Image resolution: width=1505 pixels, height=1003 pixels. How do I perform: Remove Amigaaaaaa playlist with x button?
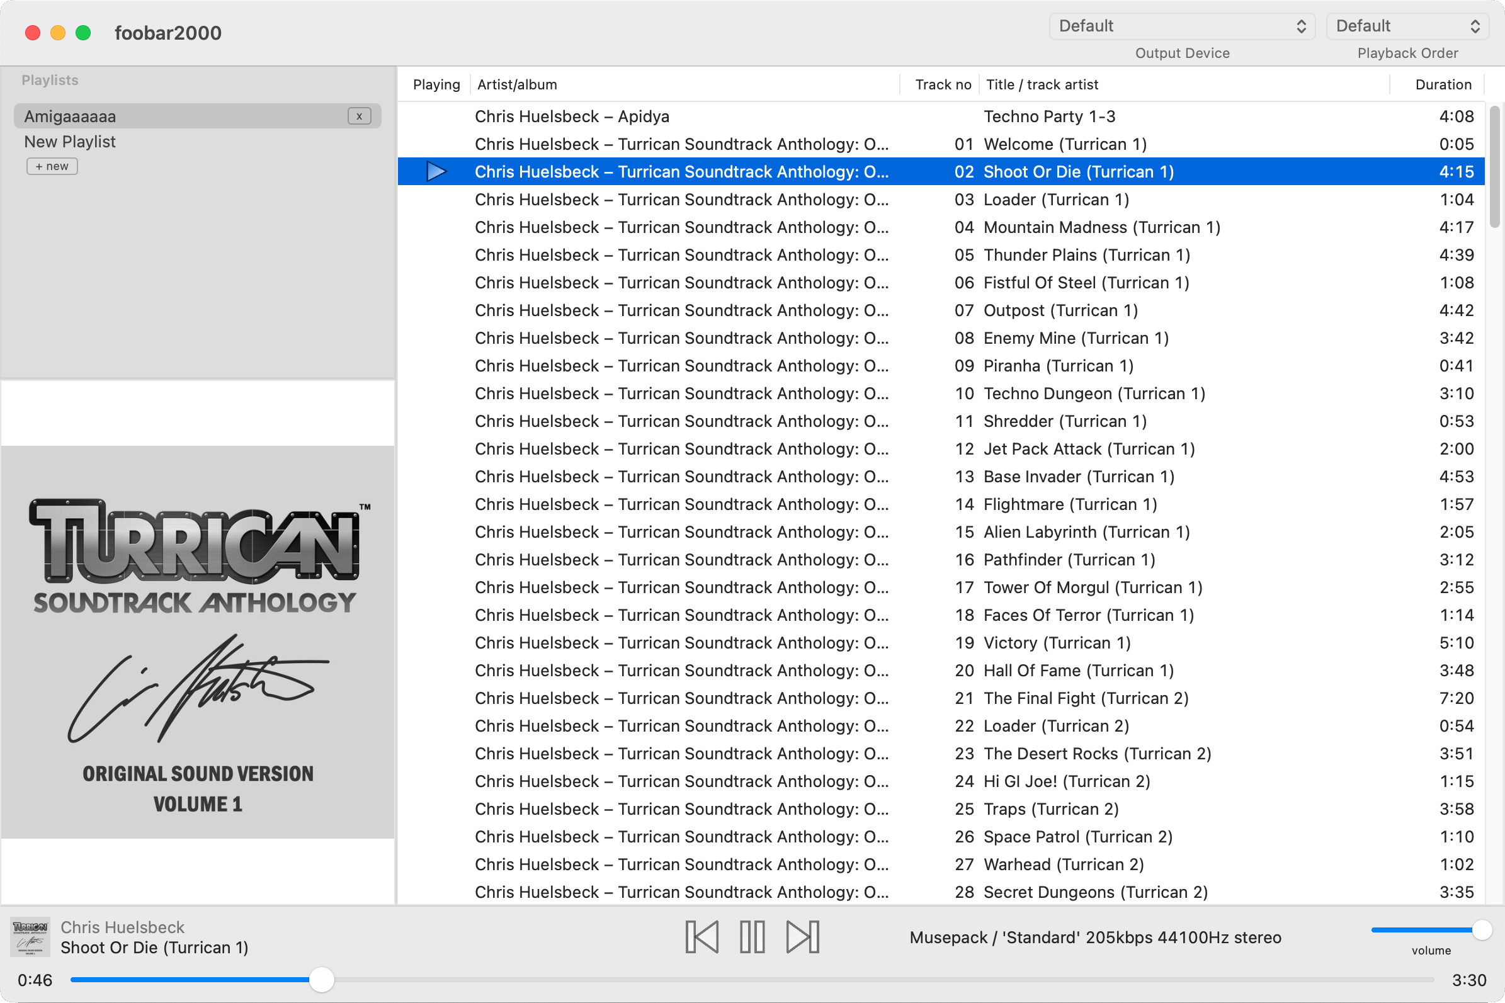(x=359, y=116)
